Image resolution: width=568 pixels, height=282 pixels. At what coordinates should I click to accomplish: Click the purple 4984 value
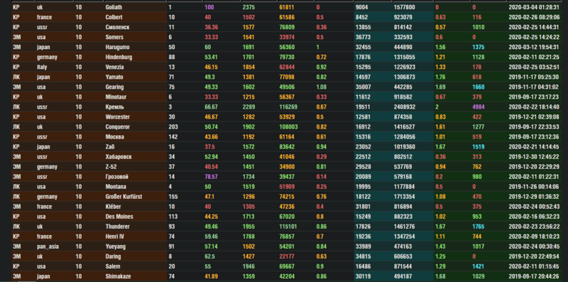(479, 107)
